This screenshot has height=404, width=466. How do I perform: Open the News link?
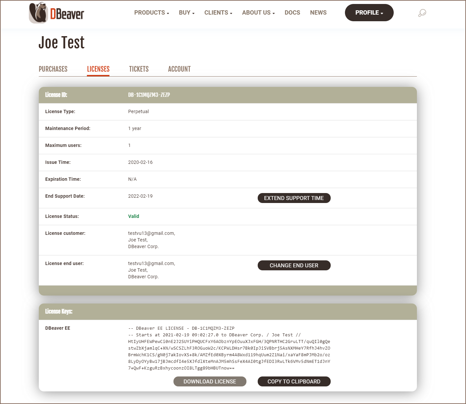[x=318, y=13]
